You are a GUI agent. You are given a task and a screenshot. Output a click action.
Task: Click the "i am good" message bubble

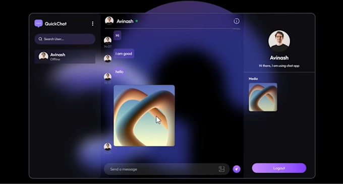(x=124, y=53)
